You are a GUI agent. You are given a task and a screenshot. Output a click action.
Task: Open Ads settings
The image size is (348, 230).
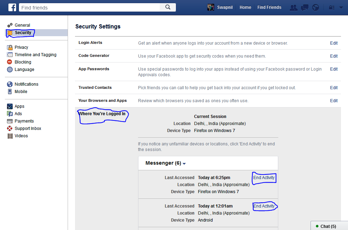point(18,114)
